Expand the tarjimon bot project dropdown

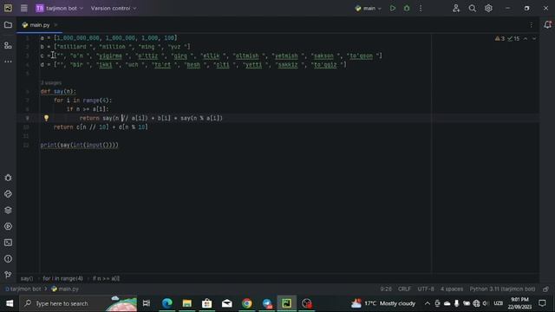(x=59, y=8)
